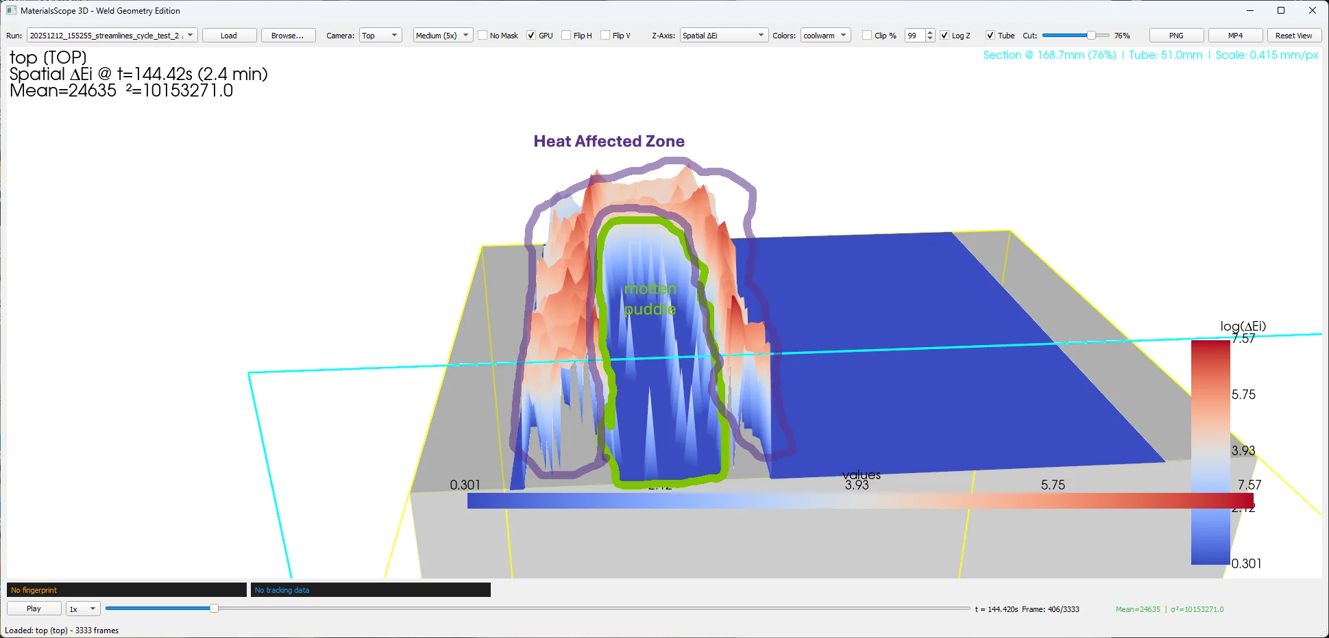Viewport: 1329px width, 638px height.
Task: Disable the GPU checkbox
Action: click(531, 35)
